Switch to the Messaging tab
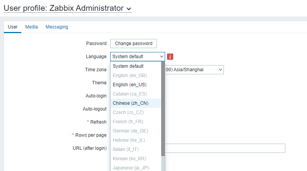The image size is (307, 171). point(57,27)
